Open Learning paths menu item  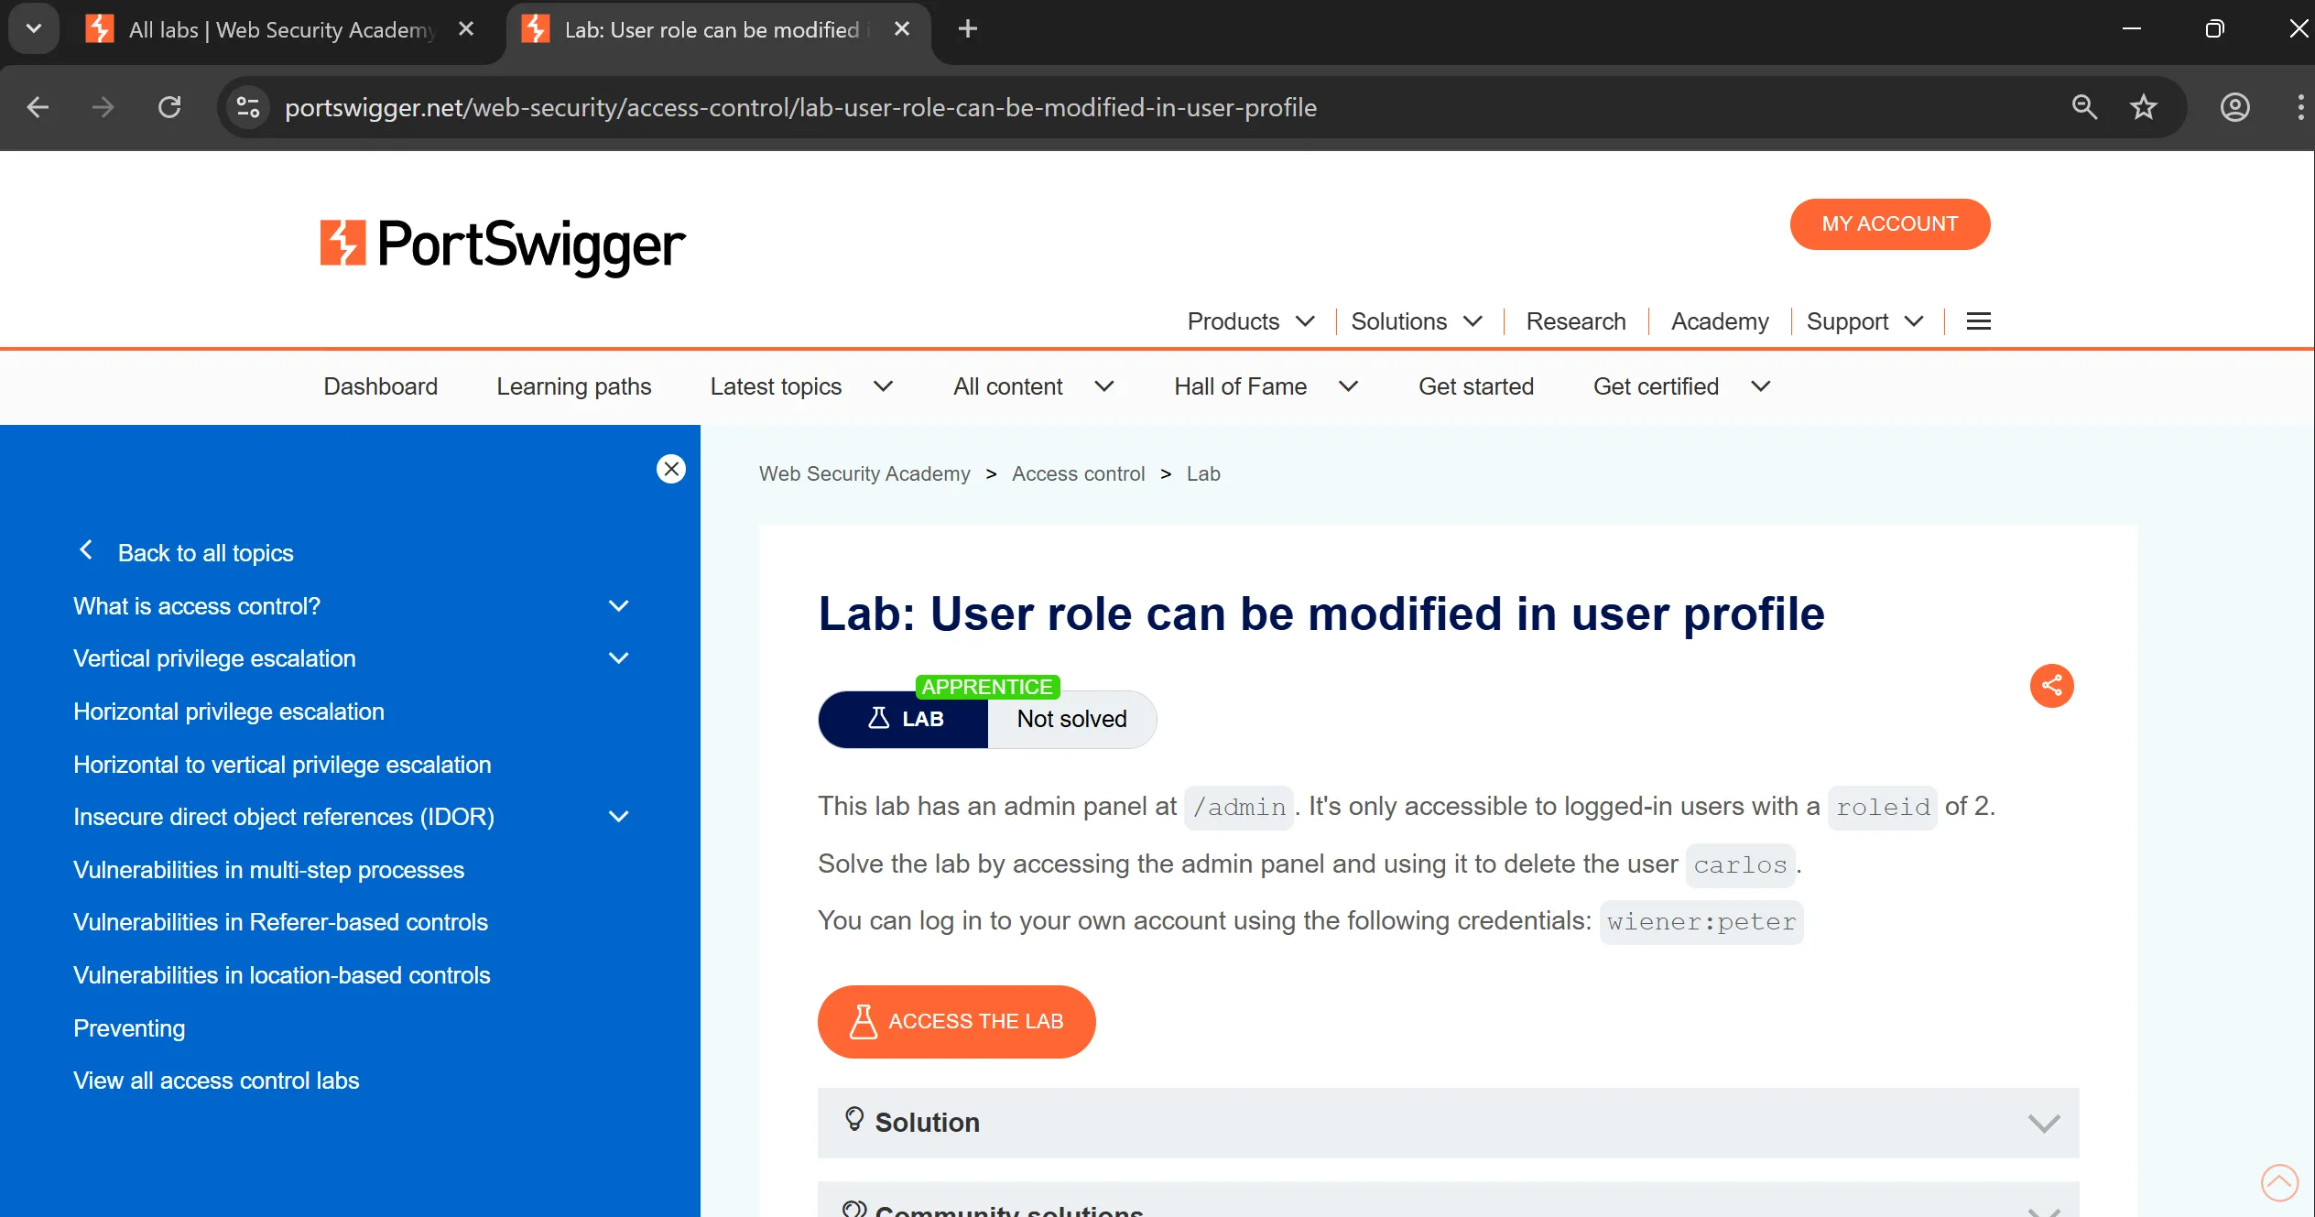[x=573, y=386]
